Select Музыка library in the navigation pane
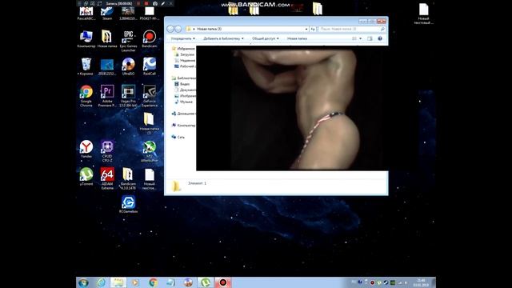 183,102
